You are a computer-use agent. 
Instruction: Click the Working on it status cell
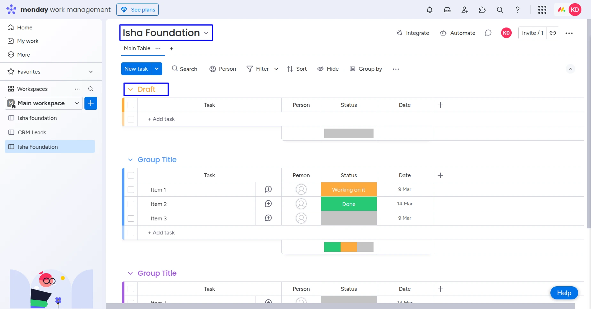pyautogui.click(x=349, y=190)
